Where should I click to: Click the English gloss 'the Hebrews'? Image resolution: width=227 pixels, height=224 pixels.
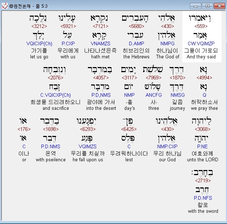click(x=136, y=57)
